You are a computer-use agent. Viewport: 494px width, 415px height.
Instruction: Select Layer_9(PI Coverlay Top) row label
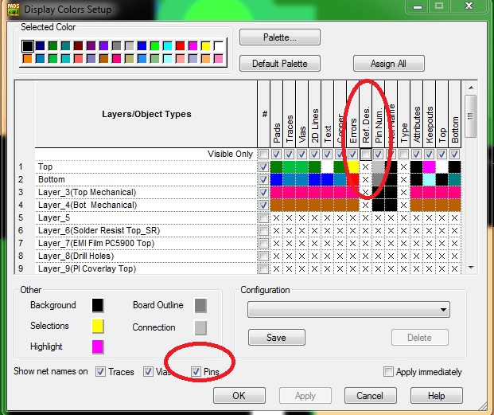[87, 268]
